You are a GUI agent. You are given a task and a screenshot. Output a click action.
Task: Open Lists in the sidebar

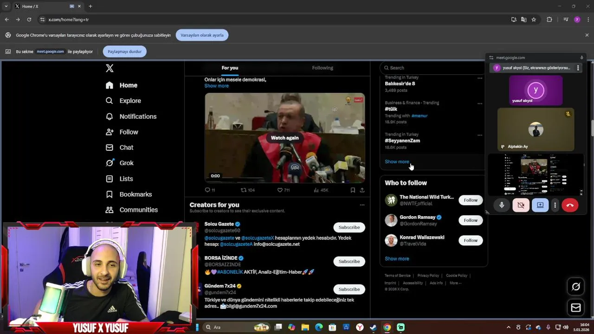point(119,179)
